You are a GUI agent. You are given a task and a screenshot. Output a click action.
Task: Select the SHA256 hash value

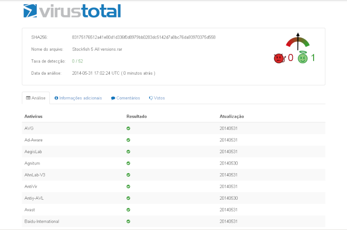[144, 37]
